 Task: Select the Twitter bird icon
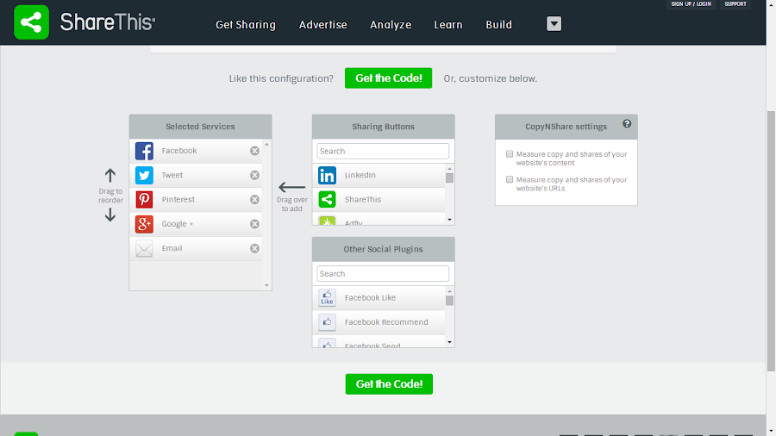point(144,176)
